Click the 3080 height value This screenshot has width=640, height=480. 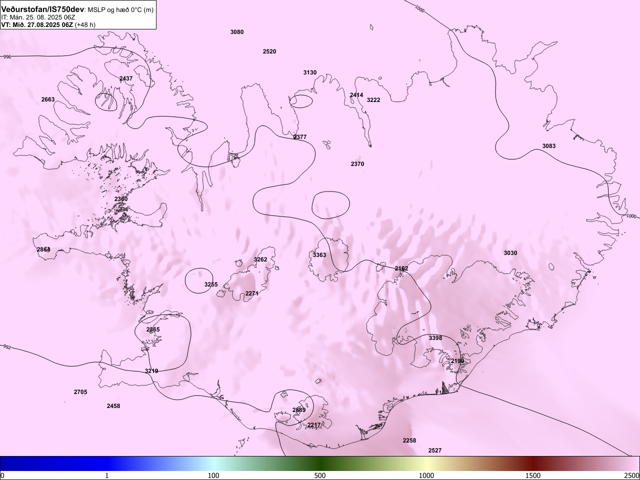237,32
